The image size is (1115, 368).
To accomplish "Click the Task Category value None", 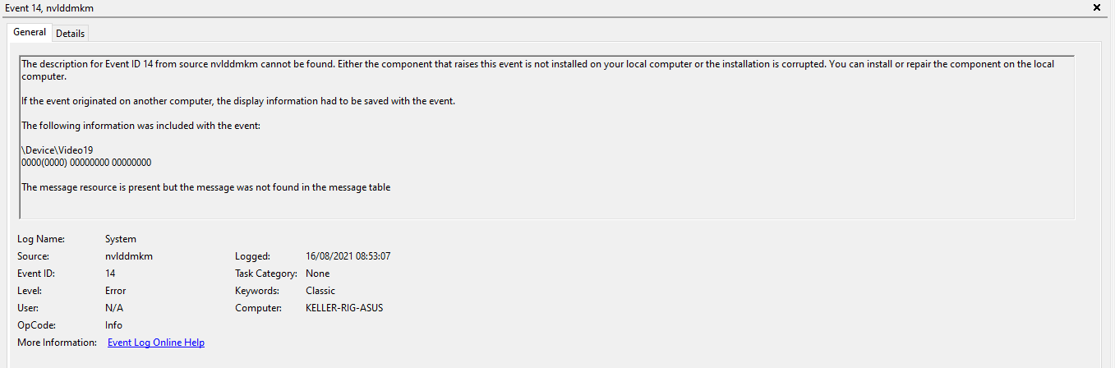I will tap(317, 274).
